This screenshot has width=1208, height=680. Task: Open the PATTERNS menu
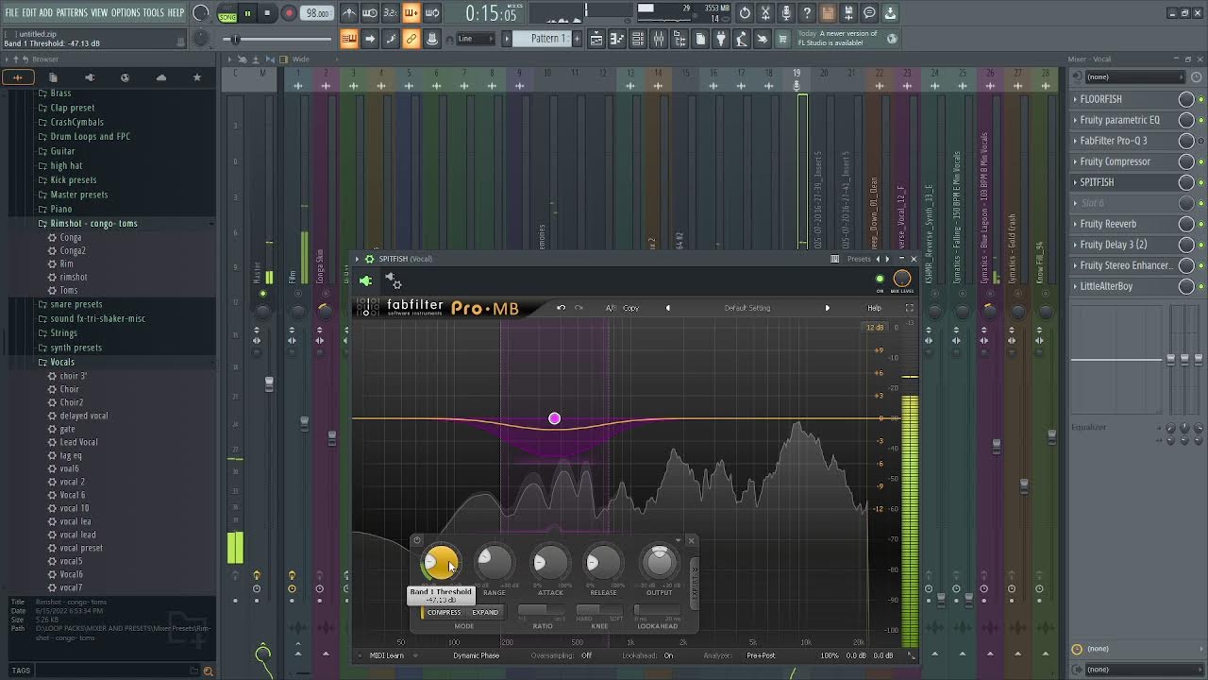(72, 12)
